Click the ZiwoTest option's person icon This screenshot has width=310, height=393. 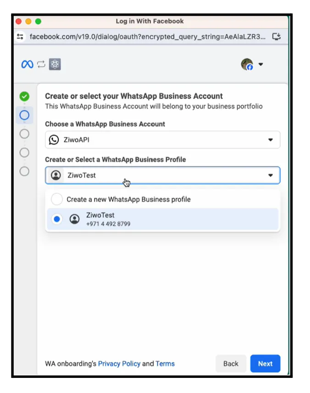pyautogui.click(x=74, y=219)
